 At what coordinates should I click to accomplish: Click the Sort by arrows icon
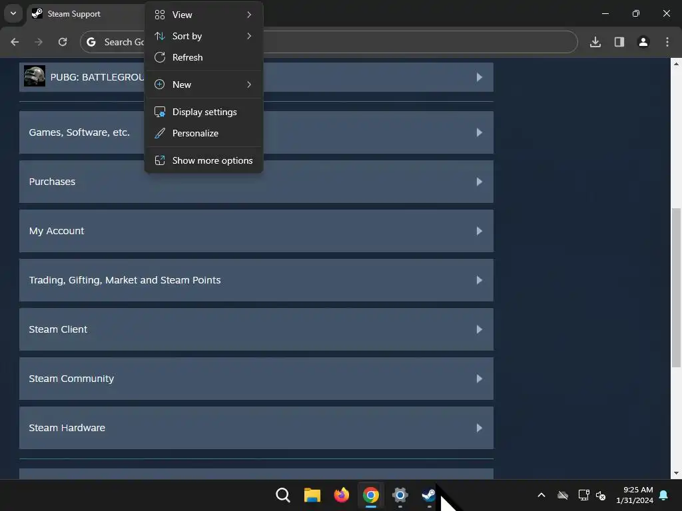pyautogui.click(x=160, y=36)
